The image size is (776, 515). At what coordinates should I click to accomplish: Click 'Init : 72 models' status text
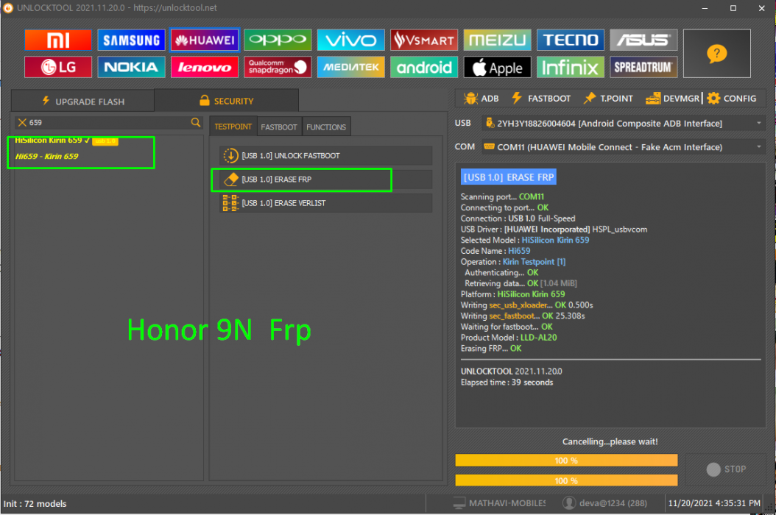click(x=35, y=504)
